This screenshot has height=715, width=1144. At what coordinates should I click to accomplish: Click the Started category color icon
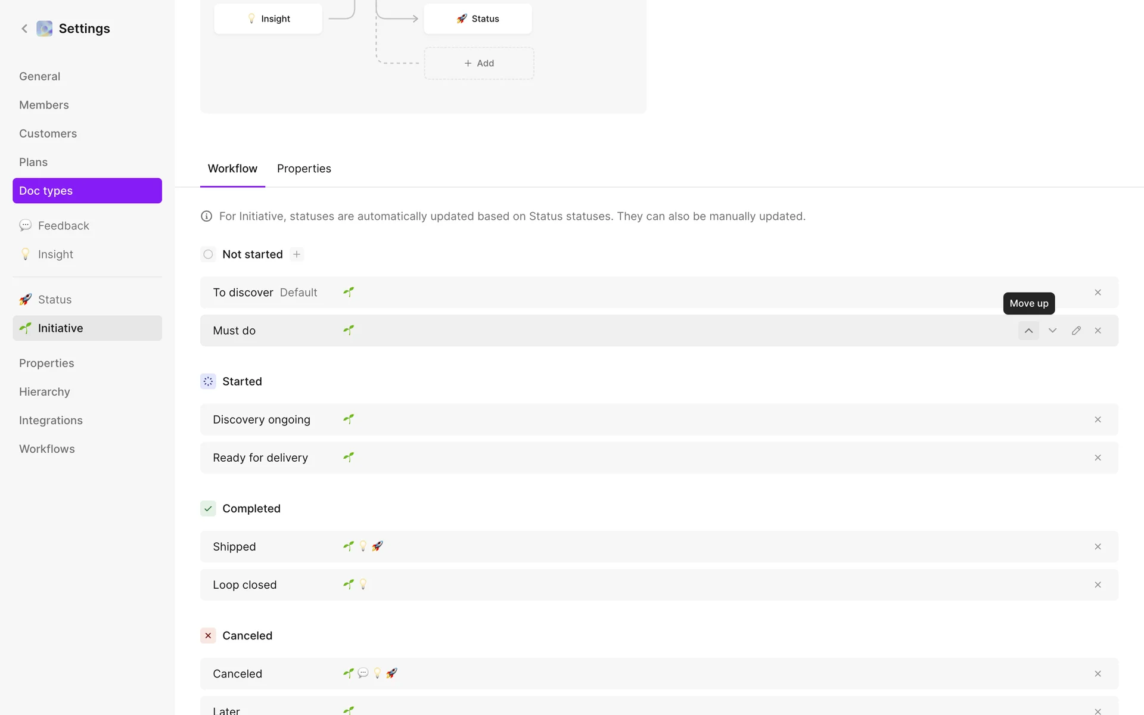pos(208,381)
